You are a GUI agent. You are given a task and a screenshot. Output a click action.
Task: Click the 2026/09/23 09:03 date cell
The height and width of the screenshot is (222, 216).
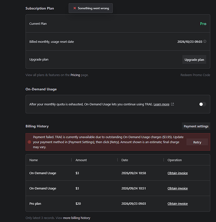point(134,204)
